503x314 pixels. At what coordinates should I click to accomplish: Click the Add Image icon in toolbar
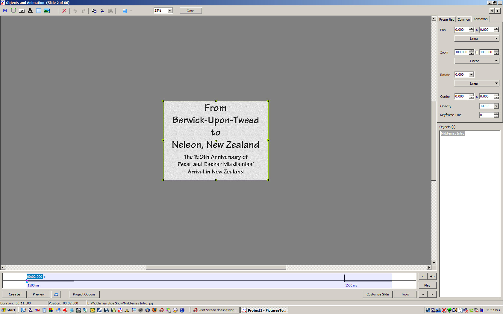click(47, 11)
